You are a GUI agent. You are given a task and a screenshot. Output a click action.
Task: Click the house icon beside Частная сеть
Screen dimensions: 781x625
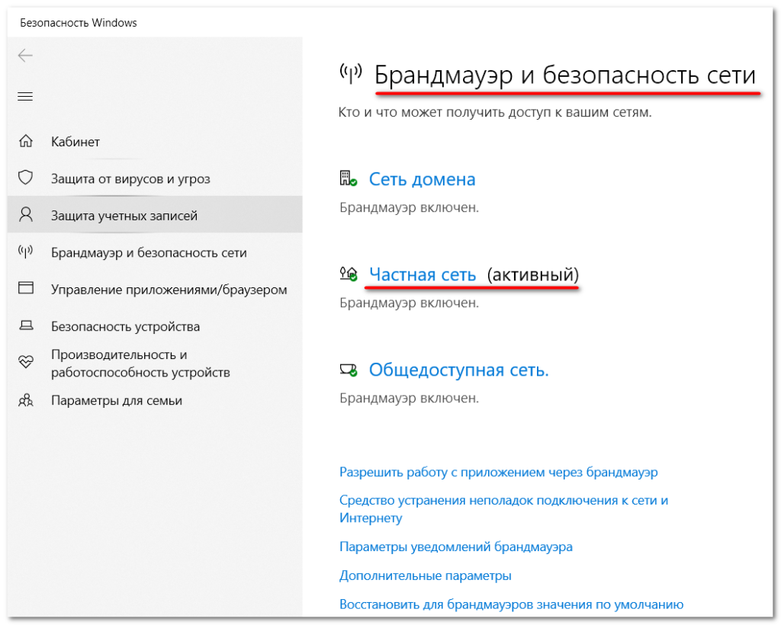click(x=348, y=274)
